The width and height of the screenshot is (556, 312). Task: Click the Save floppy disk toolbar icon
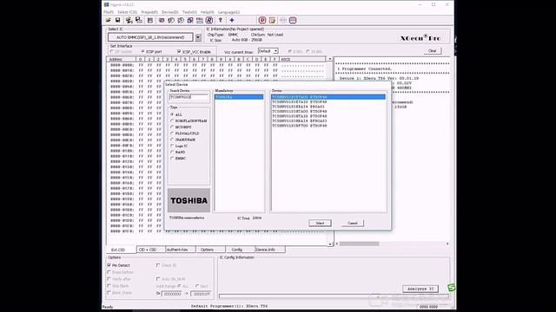117,20
